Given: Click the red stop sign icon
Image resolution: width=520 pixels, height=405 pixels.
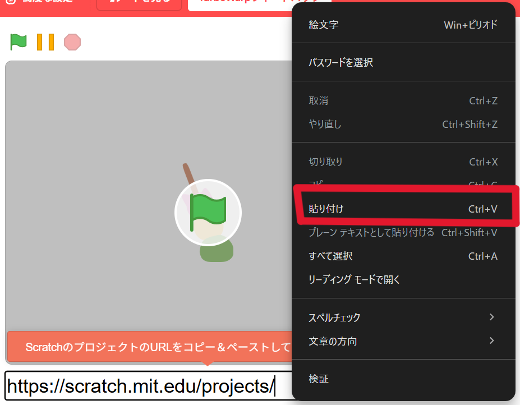Looking at the screenshot, I should click(x=72, y=42).
